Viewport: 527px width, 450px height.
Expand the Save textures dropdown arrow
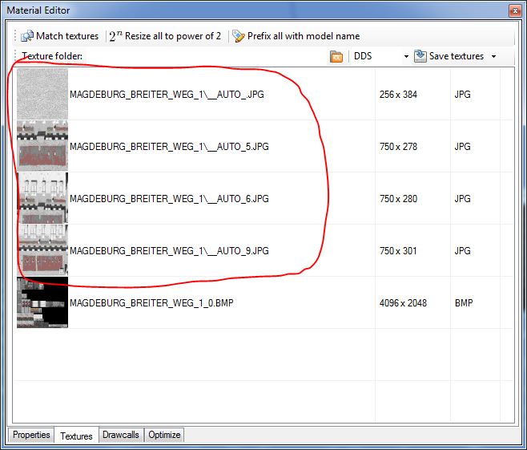[494, 56]
